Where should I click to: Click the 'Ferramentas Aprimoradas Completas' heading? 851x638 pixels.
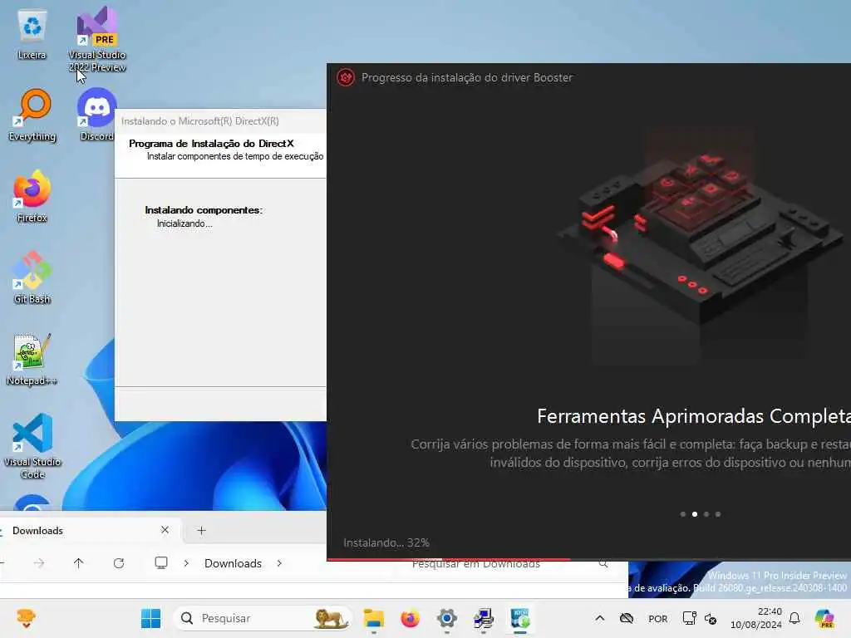pyautogui.click(x=694, y=416)
